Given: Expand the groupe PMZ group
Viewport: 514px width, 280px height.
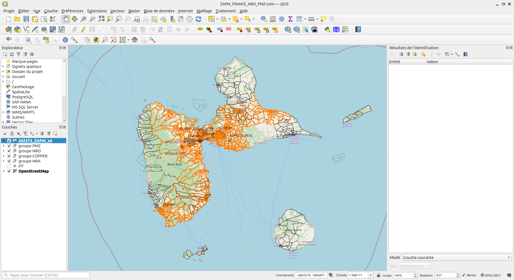Looking at the screenshot, I should (4, 146).
